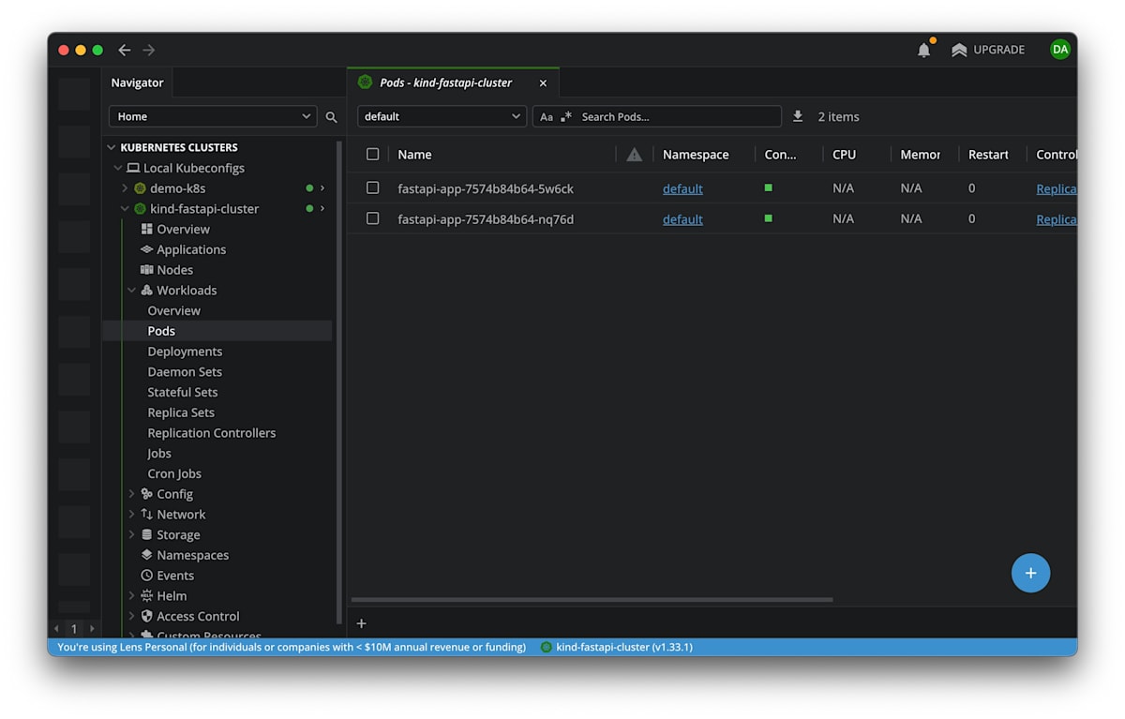Go back with the left arrow
Image resolution: width=1125 pixels, height=719 pixels.
(124, 50)
